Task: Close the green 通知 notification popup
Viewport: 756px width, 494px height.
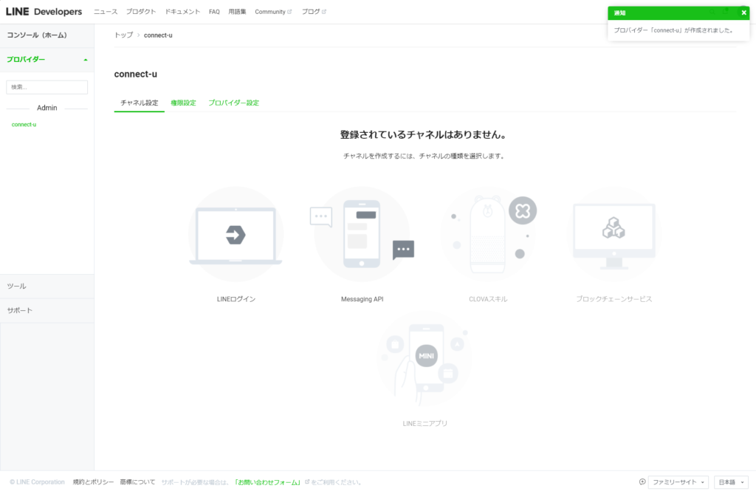Action: tap(743, 13)
